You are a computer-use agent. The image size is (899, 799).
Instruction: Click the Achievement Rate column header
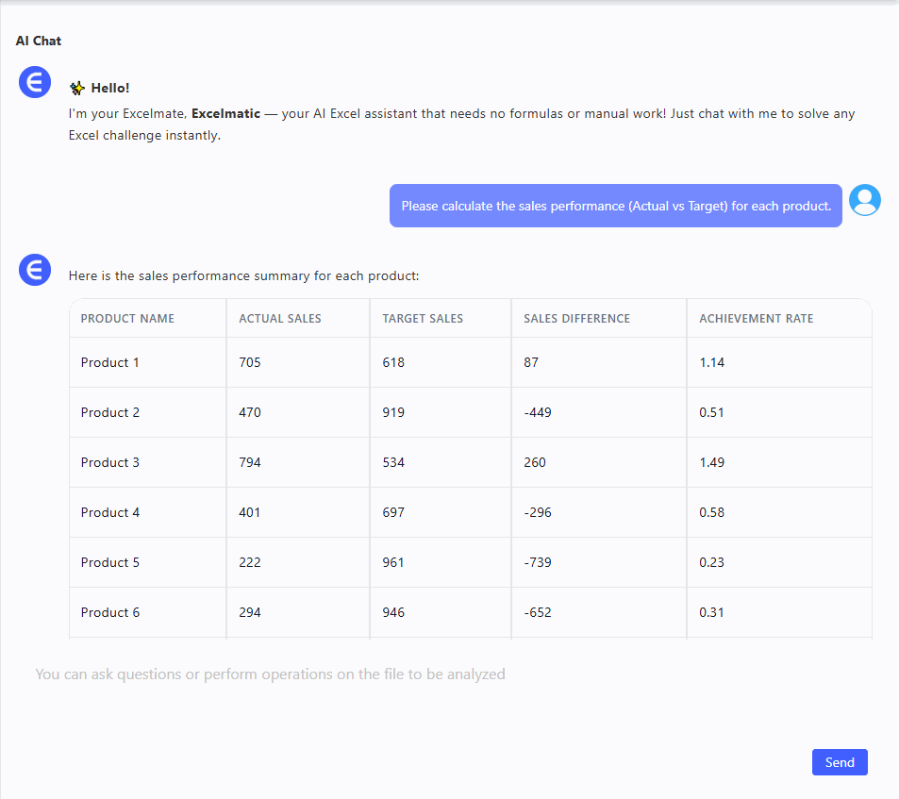point(756,319)
